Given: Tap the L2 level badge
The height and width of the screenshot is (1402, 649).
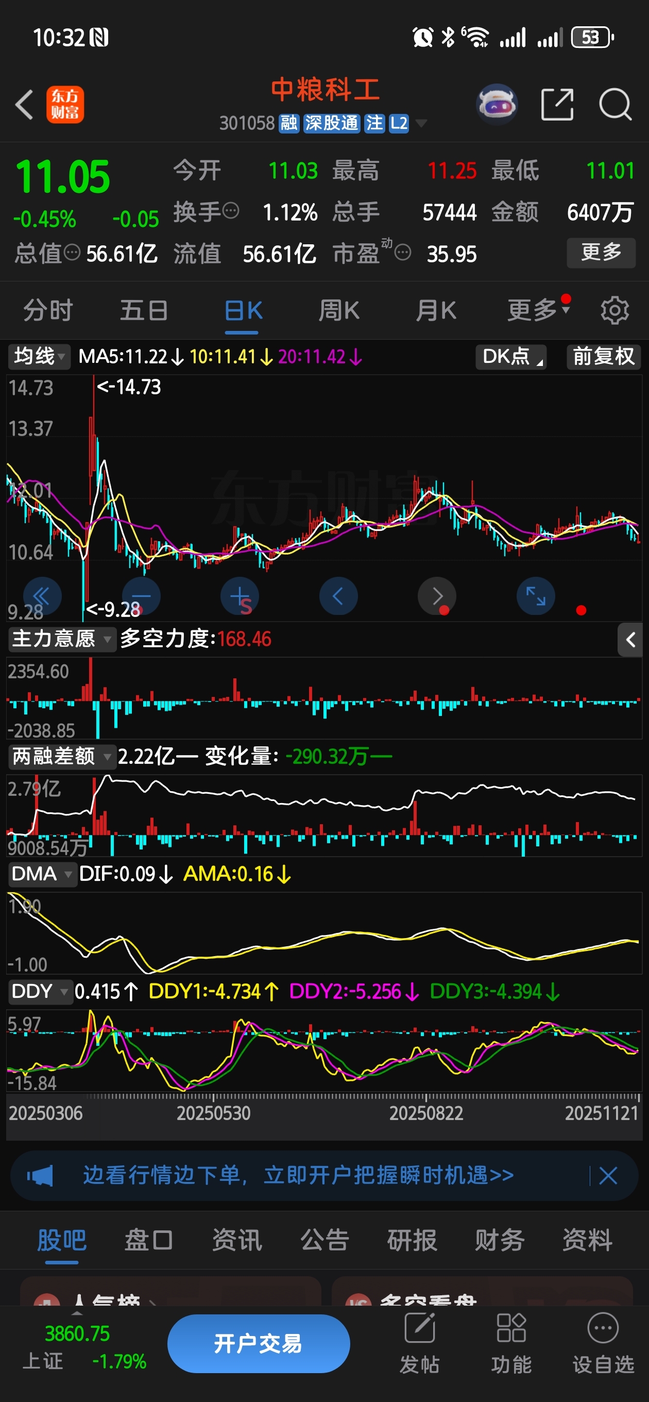Looking at the screenshot, I should tap(399, 123).
